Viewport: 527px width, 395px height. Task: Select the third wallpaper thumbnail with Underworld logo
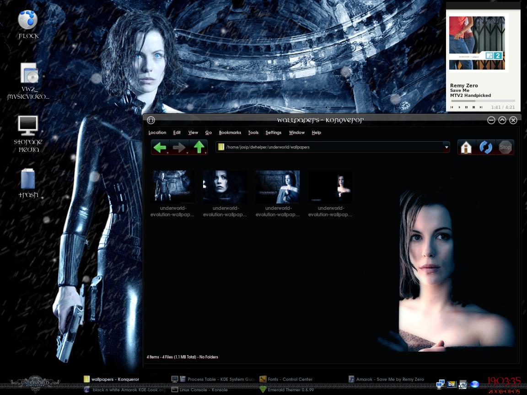point(277,187)
